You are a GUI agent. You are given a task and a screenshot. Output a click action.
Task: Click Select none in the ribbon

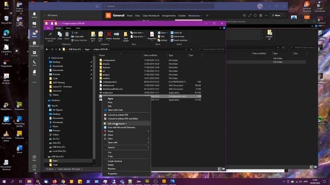[x=177, y=36]
